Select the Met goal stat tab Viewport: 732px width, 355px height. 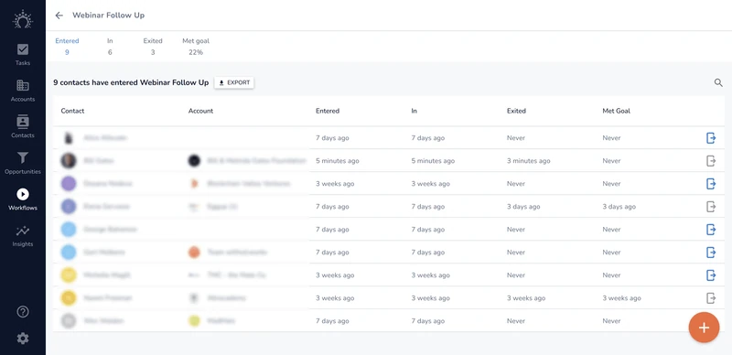coord(196,47)
